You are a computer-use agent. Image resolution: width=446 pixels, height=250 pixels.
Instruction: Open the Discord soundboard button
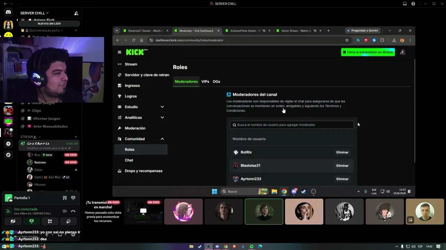[68, 221]
